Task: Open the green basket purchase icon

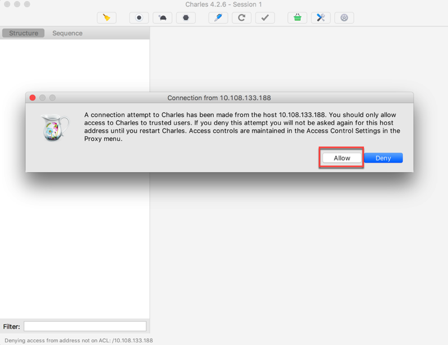Action: click(297, 18)
